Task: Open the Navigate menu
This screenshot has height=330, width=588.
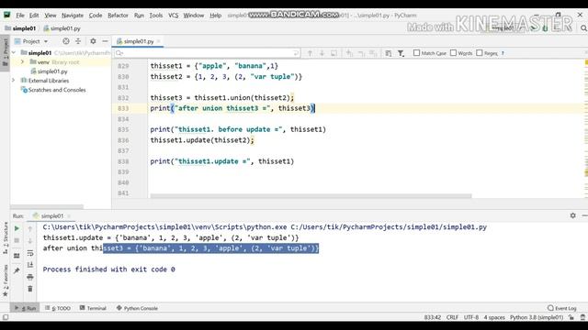Action: pyautogui.click(x=73, y=16)
